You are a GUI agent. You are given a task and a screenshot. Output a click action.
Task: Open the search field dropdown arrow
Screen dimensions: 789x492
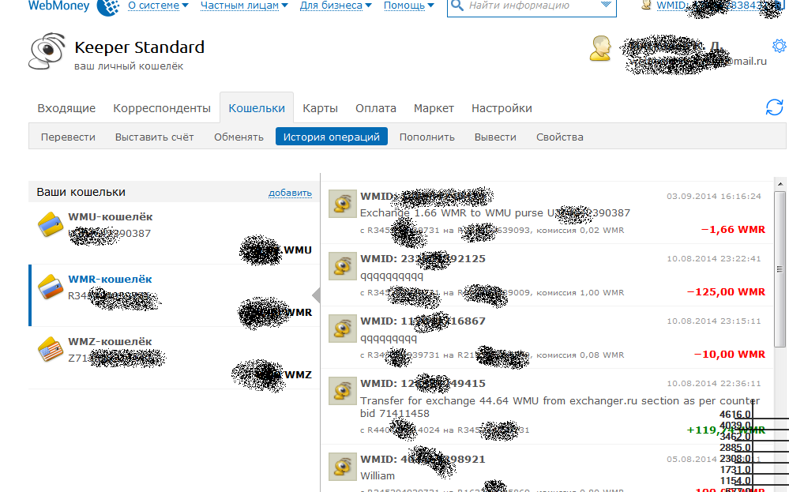click(606, 5)
